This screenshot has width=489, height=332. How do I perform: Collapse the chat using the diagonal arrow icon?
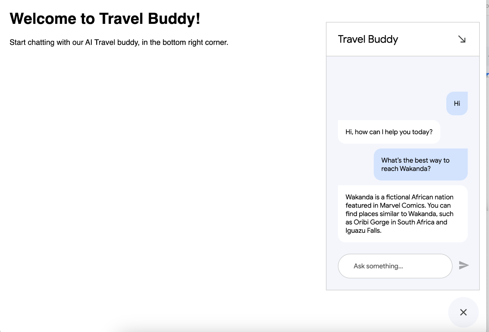462,39
